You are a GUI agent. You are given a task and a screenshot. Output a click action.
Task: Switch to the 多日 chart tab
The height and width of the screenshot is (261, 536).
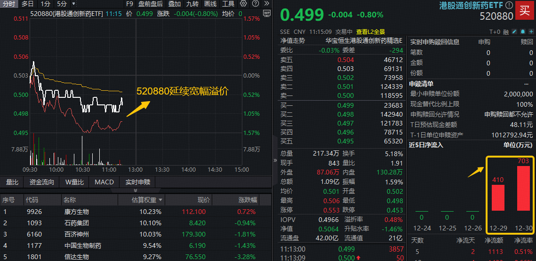pos(27,4)
